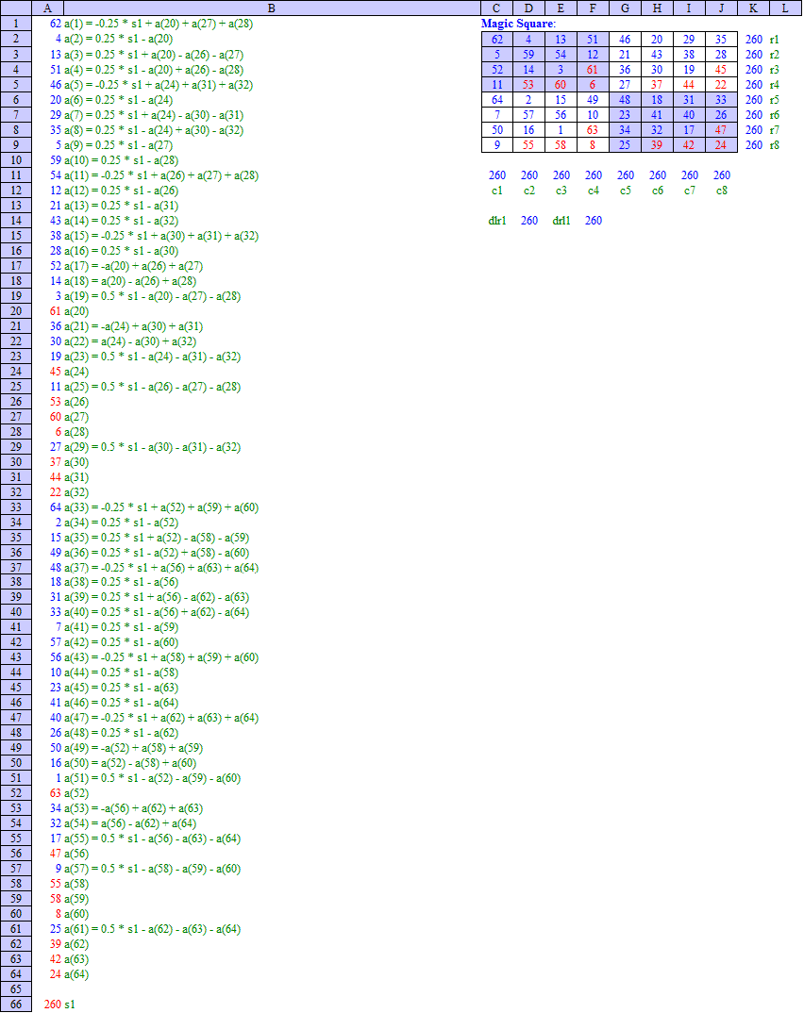Select row 20 header
804x1013 pixels.
pos(15,310)
